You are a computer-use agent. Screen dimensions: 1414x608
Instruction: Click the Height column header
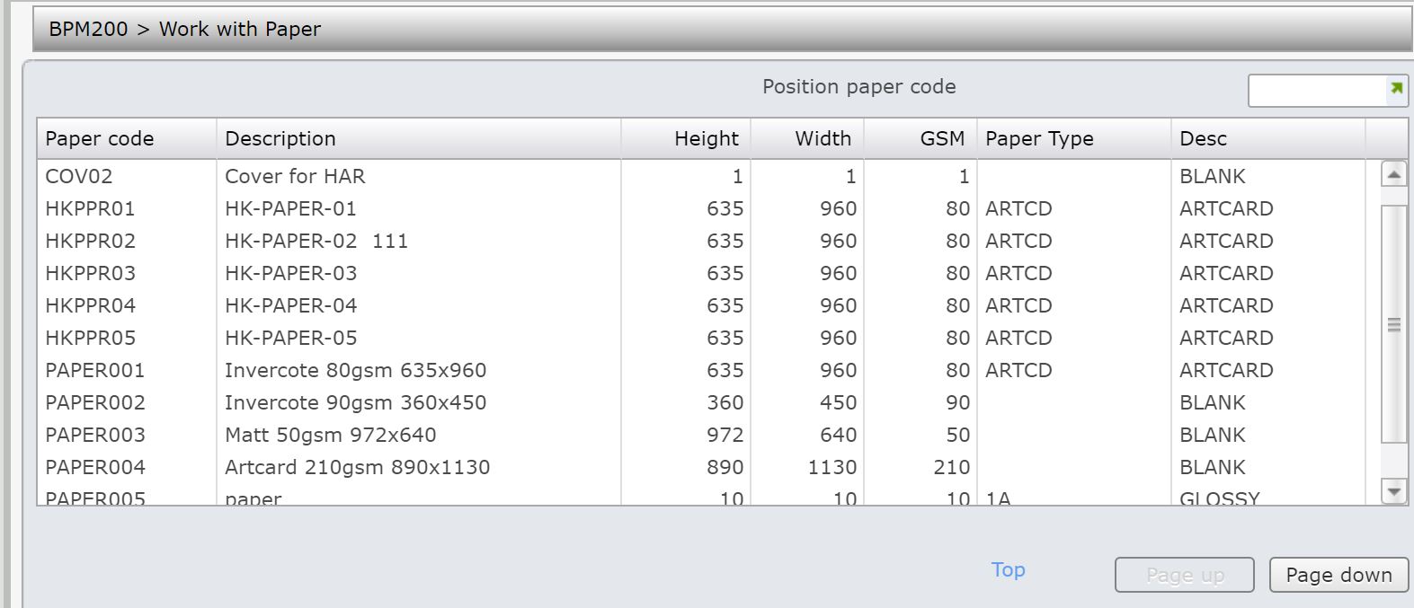point(706,138)
